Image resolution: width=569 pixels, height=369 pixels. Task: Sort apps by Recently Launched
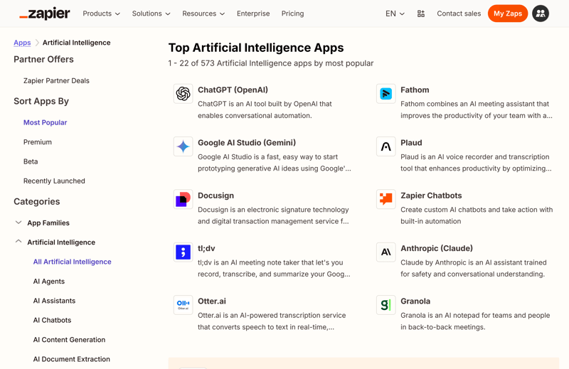tap(54, 181)
